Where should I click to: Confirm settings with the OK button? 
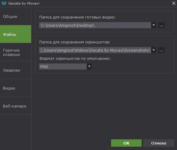126,143
